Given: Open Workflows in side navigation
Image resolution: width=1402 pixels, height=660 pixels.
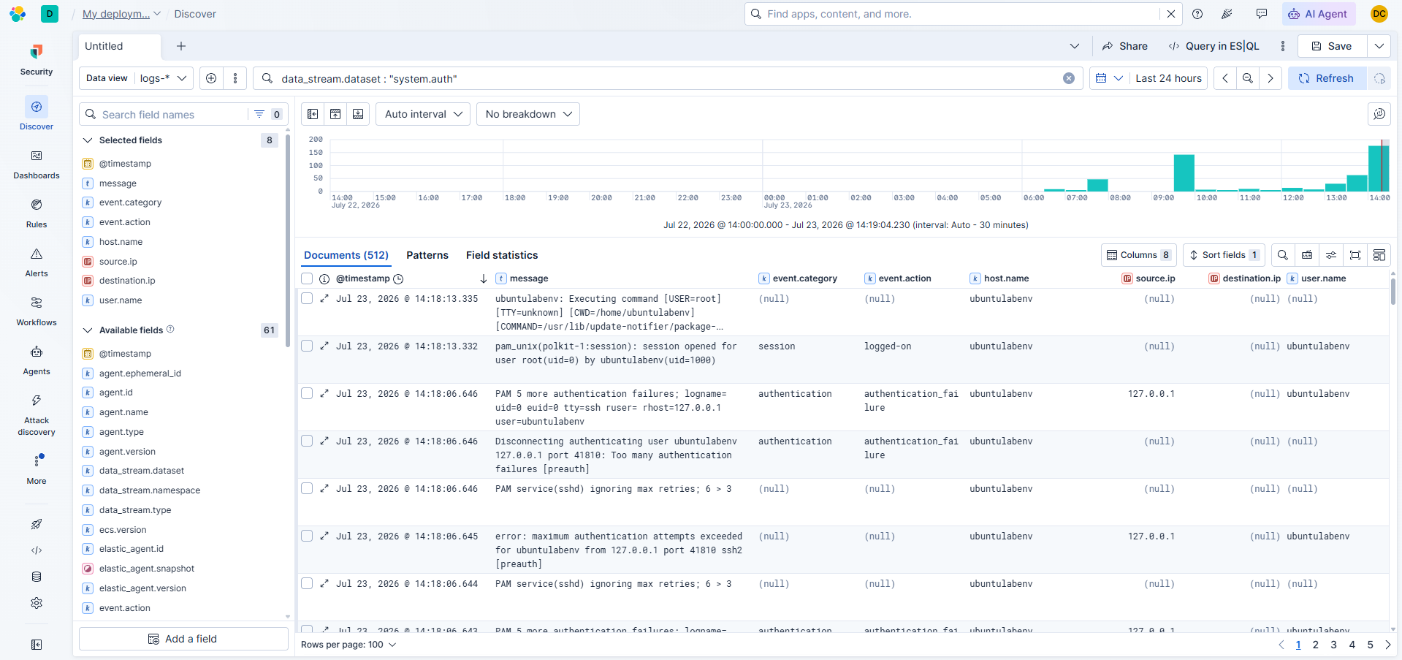Looking at the screenshot, I should point(37,311).
